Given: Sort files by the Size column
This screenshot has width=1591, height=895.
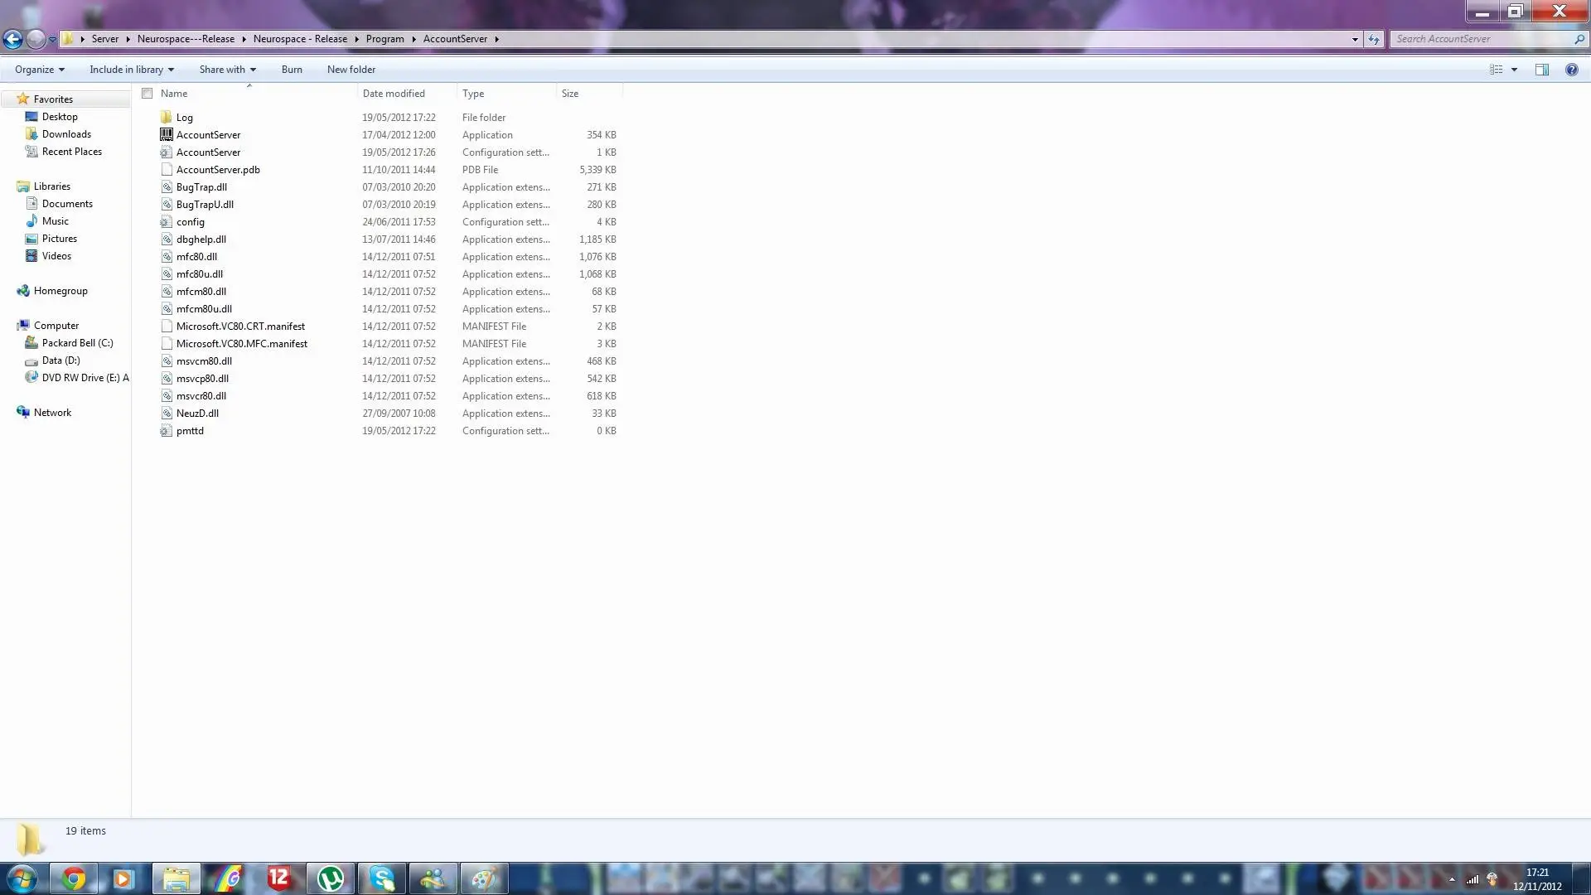Looking at the screenshot, I should [x=570, y=94].
